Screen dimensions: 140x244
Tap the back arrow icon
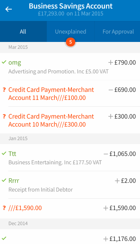tap(8, 9)
